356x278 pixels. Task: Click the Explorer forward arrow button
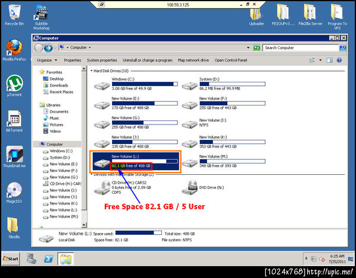click(x=48, y=48)
